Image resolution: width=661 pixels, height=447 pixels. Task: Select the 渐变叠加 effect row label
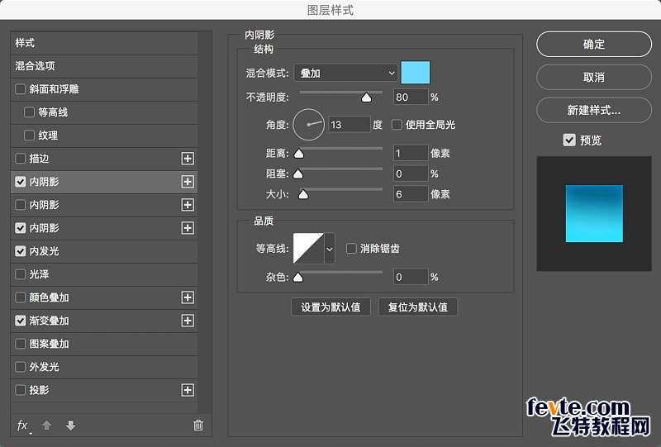(x=49, y=321)
